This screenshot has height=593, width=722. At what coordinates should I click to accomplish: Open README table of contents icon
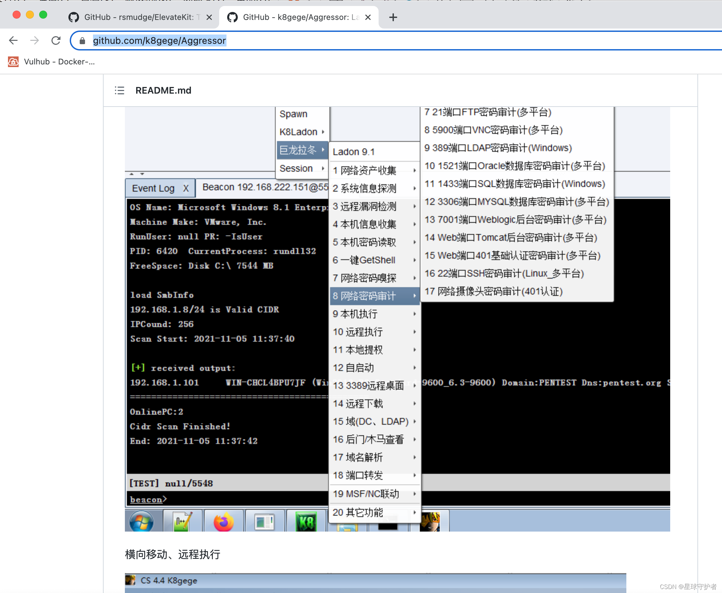pyautogui.click(x=119, y=91)
